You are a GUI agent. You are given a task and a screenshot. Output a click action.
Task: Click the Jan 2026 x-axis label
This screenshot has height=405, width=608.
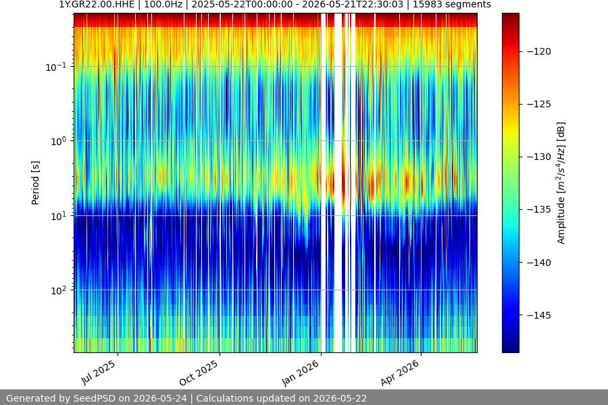[x=300, y=373]
